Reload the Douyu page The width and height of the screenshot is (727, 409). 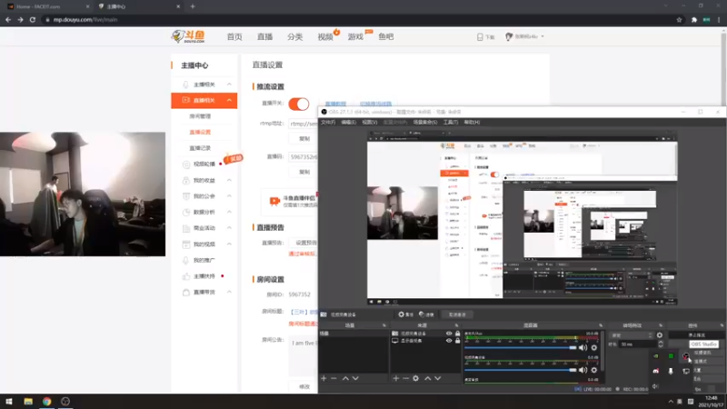pos(33,19)
